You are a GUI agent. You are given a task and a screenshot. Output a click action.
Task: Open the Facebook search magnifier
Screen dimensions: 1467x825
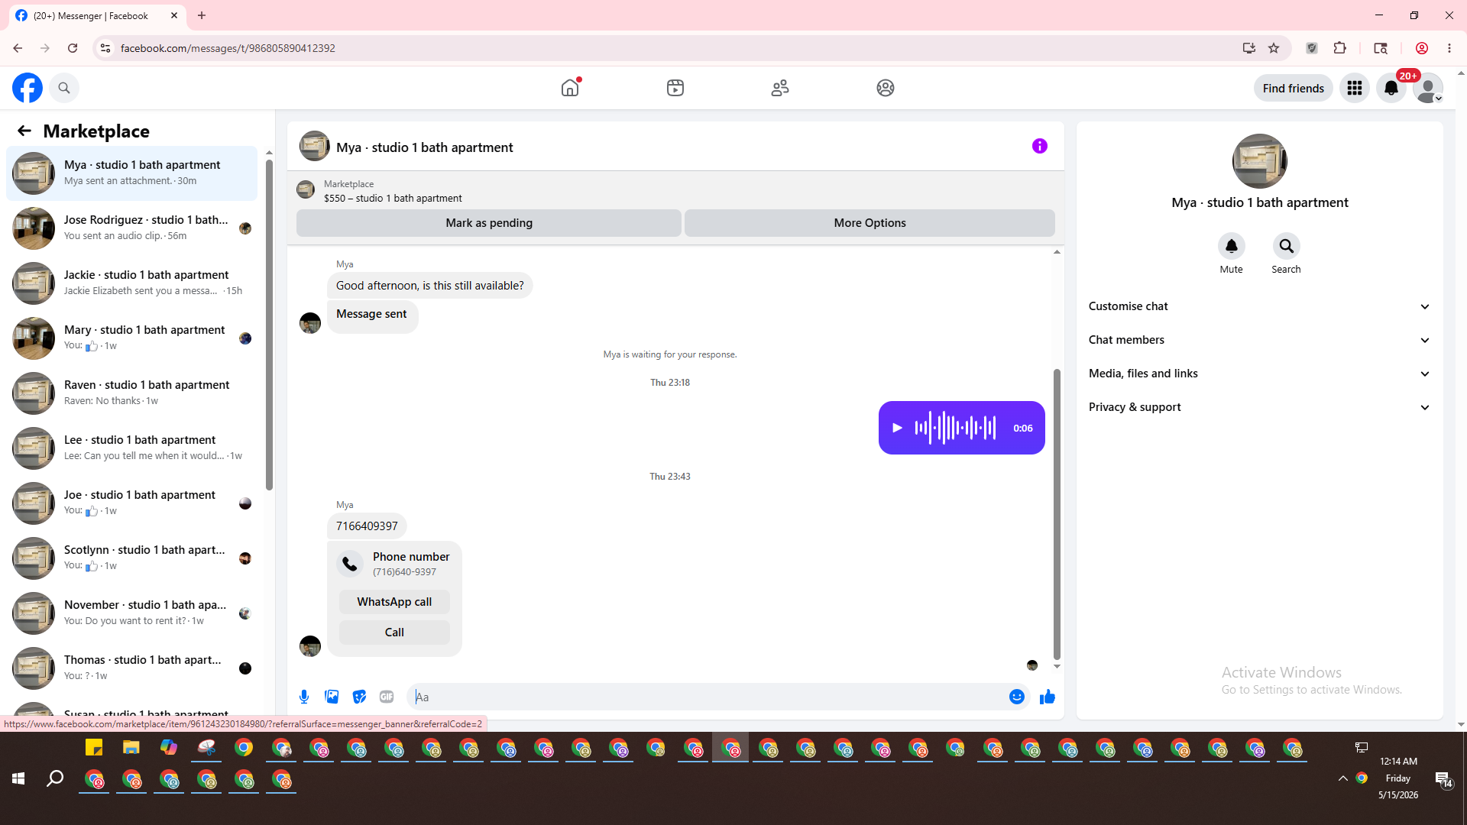tap(64, 88)
